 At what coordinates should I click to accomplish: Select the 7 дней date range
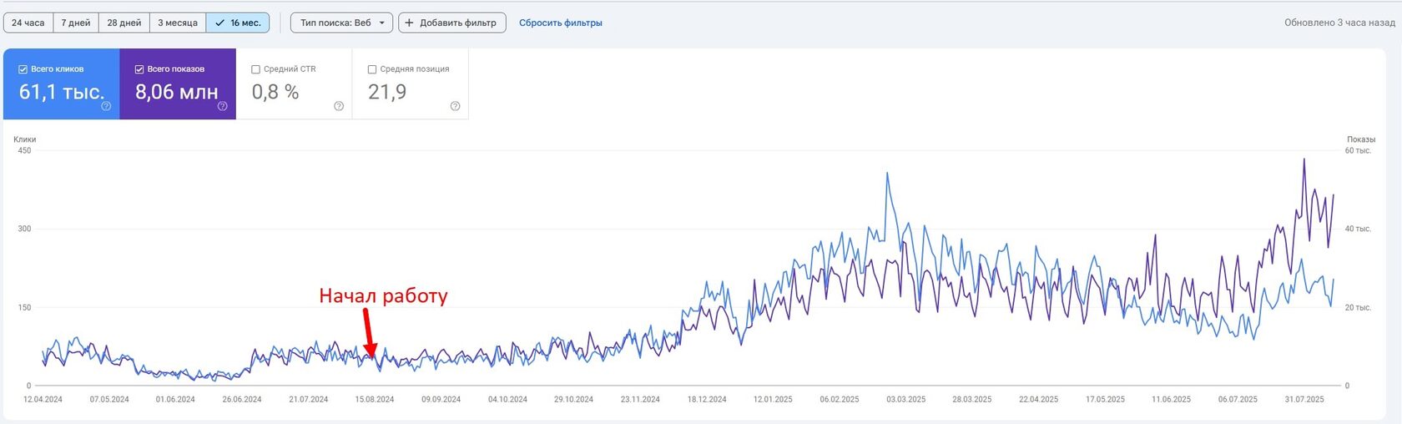[x=76, y=23]
